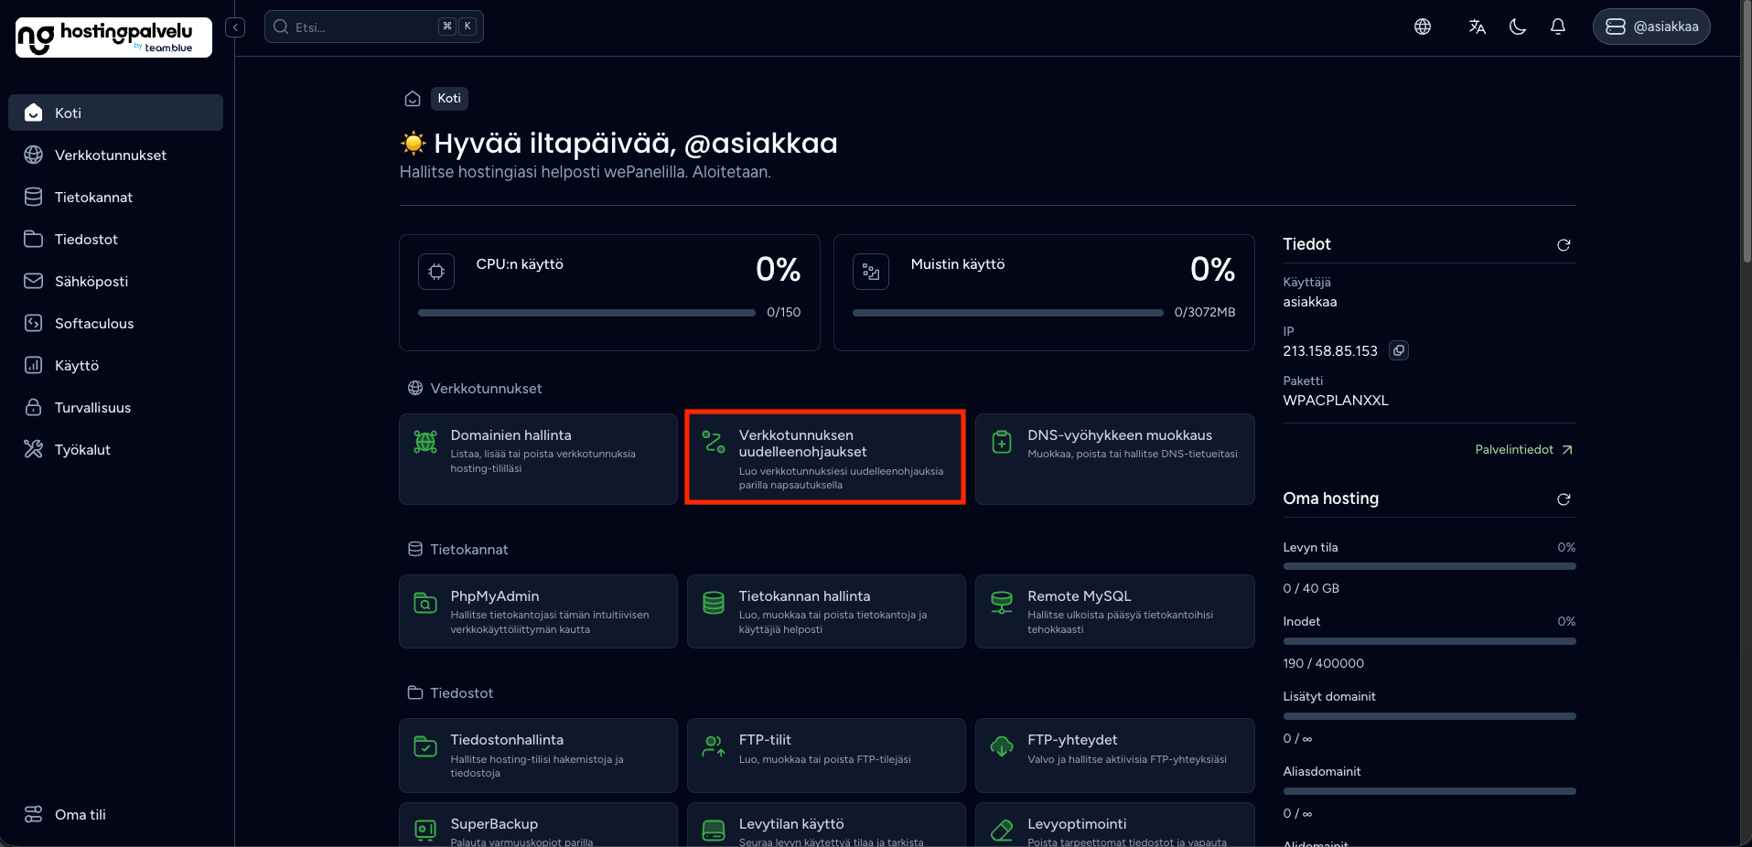Click the CPU usage progress bar
Image resolution: width=1752 pixels, height=847 pixels.
click(586, 313)
